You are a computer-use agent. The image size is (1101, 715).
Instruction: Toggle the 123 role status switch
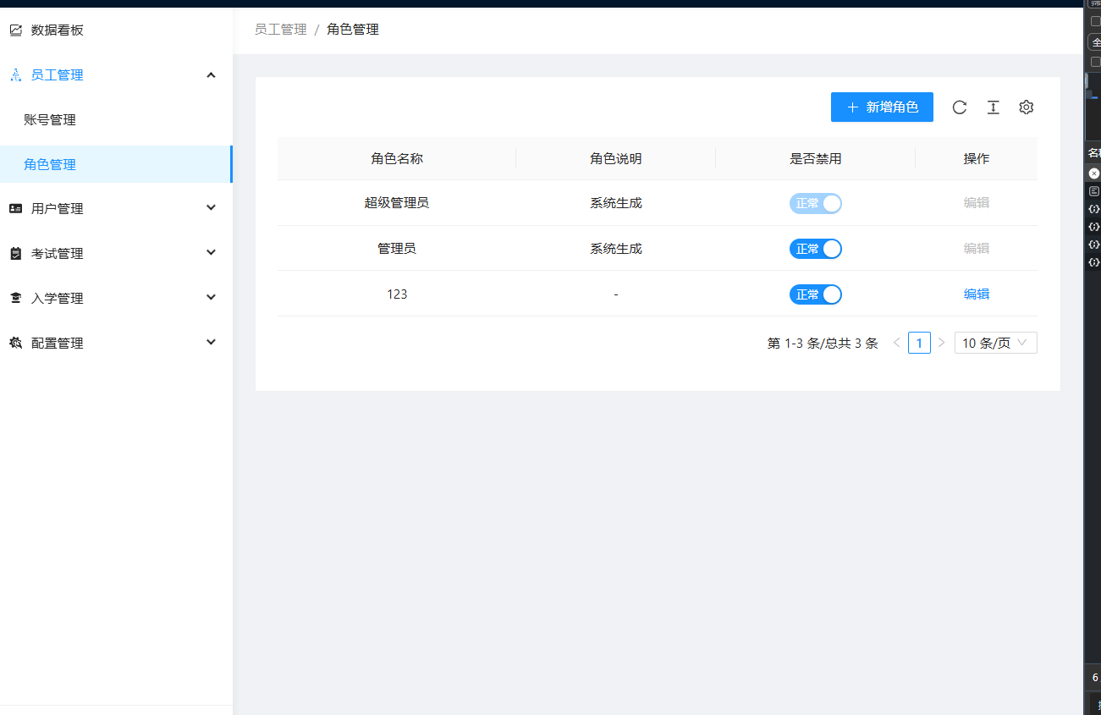pyautogui.click(x=816, y=294)
